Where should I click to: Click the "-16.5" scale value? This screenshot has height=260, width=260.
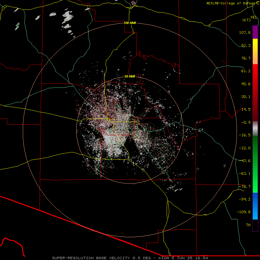pos(245,135)
